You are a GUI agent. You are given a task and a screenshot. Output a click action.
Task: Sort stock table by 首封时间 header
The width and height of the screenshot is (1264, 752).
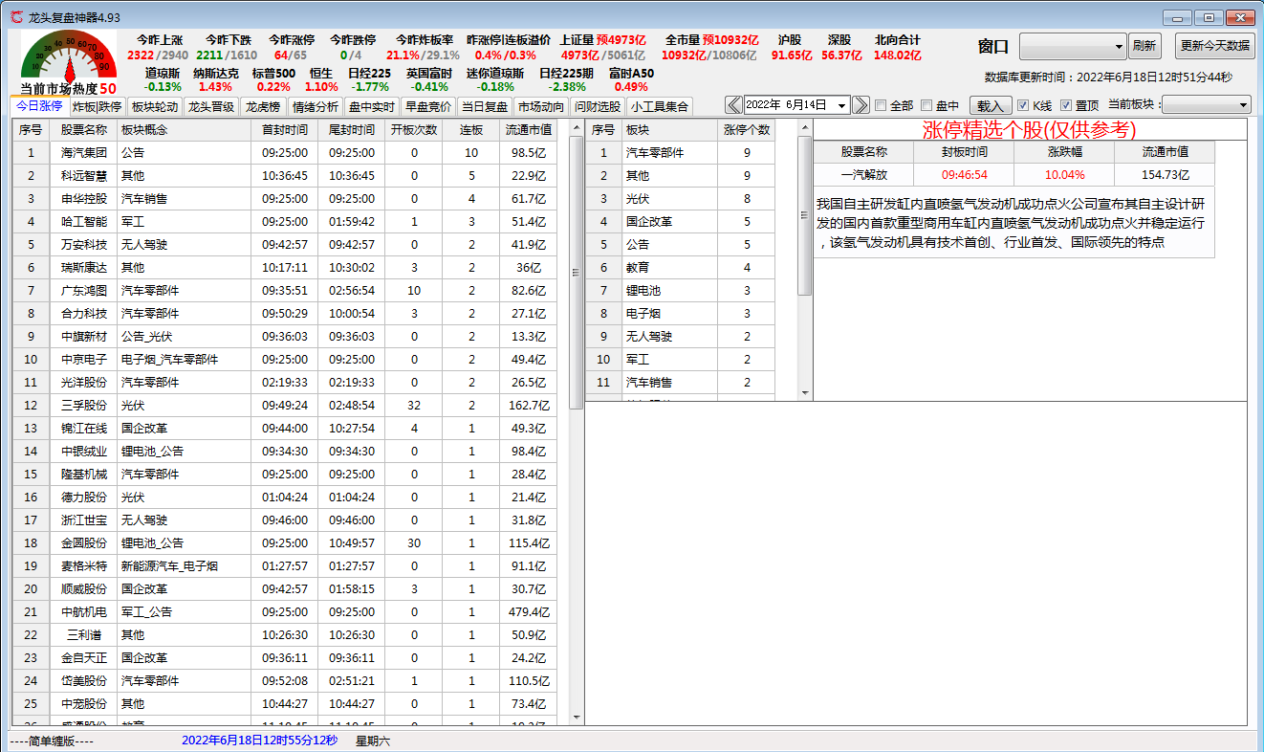pos(285,129)
